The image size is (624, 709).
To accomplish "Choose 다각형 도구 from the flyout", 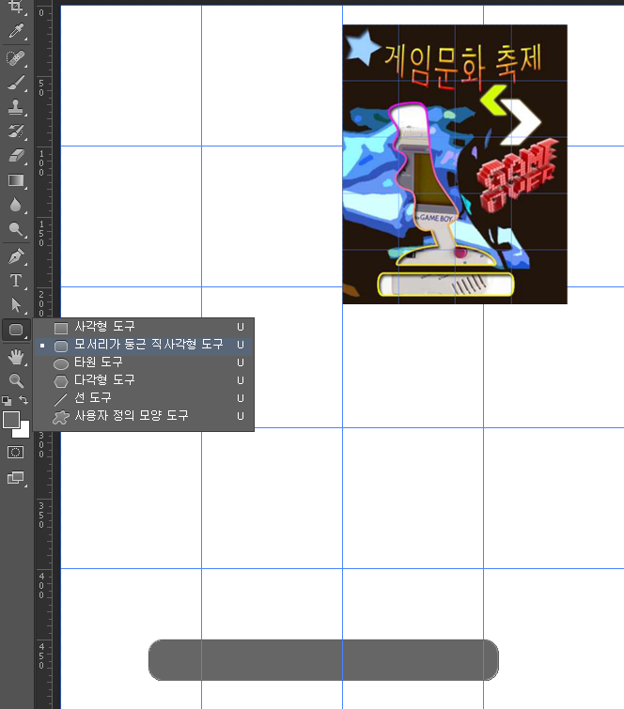I will pos(144,380).
